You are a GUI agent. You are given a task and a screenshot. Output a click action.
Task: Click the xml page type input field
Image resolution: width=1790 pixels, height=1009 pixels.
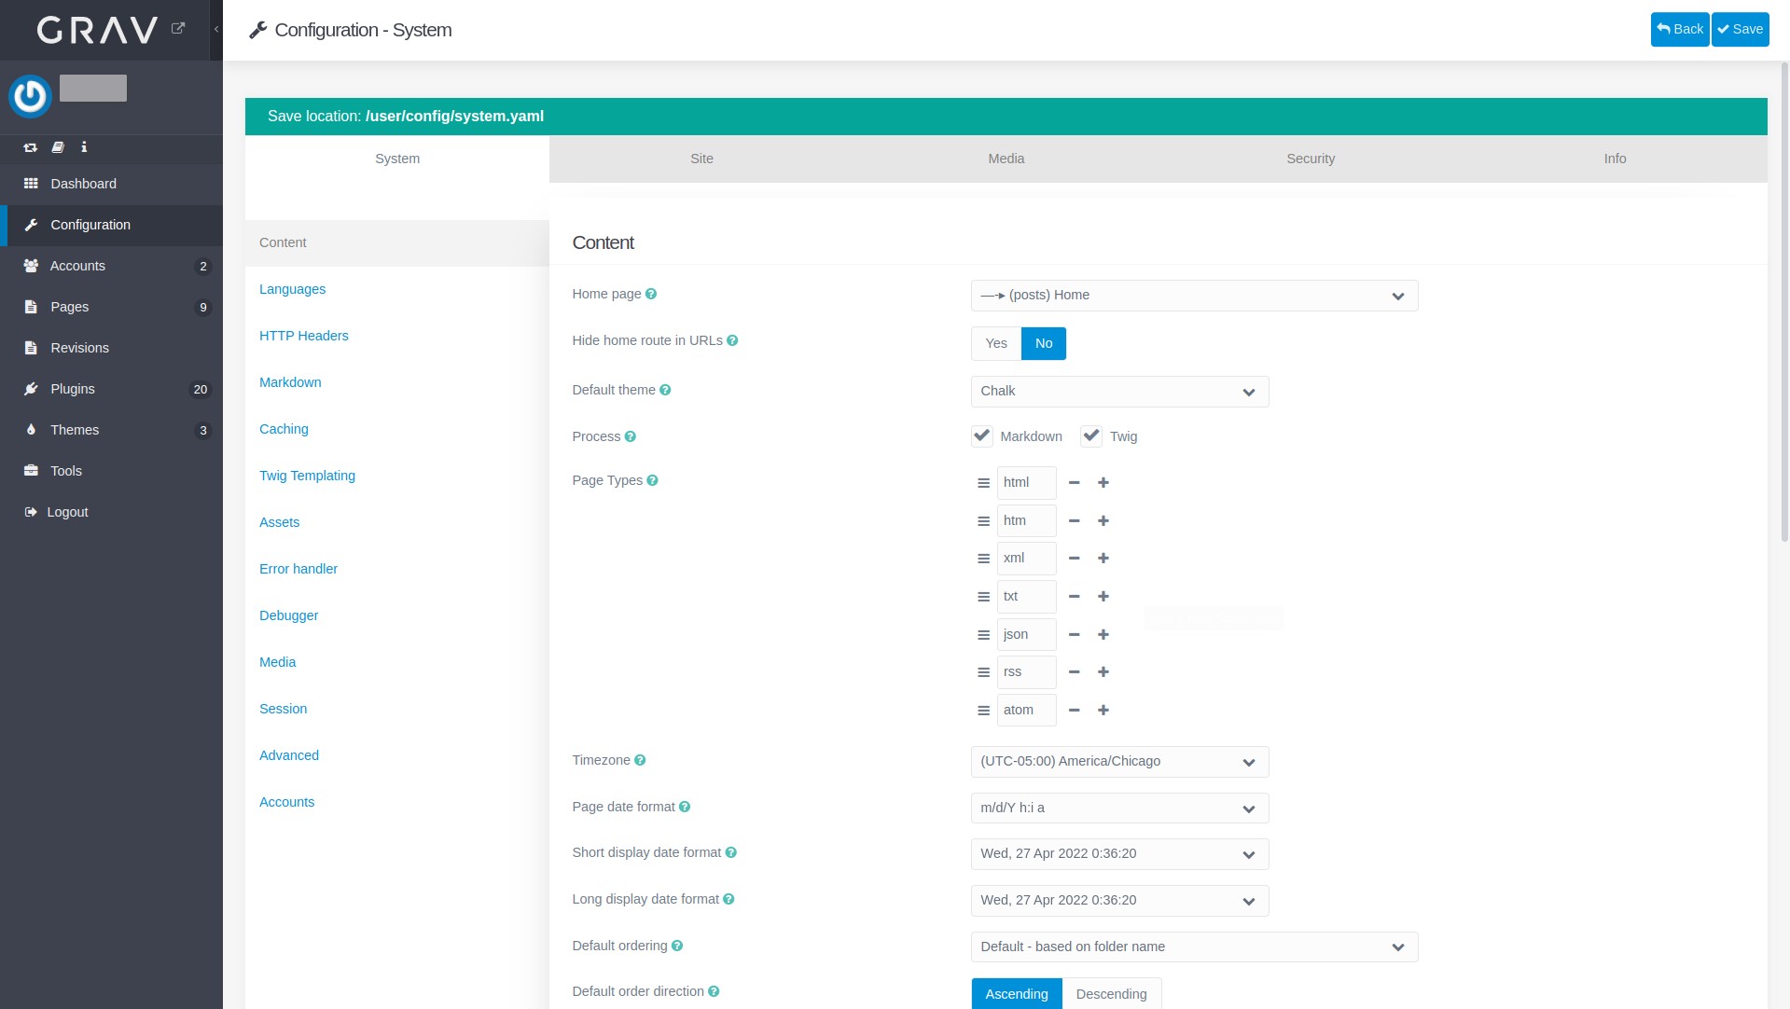tap(1026, 559)
